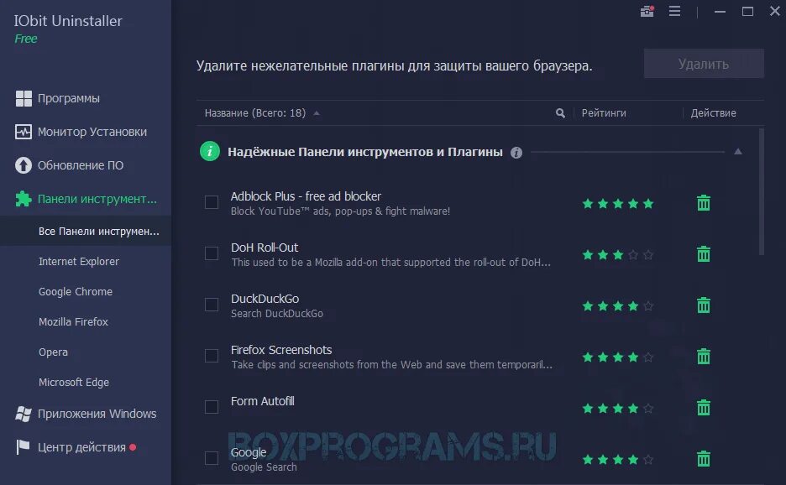The height and width of the screenshot is (485, 786).
Task: Click the star rating of Firefox Screenshots
Action: pos(618,357)
